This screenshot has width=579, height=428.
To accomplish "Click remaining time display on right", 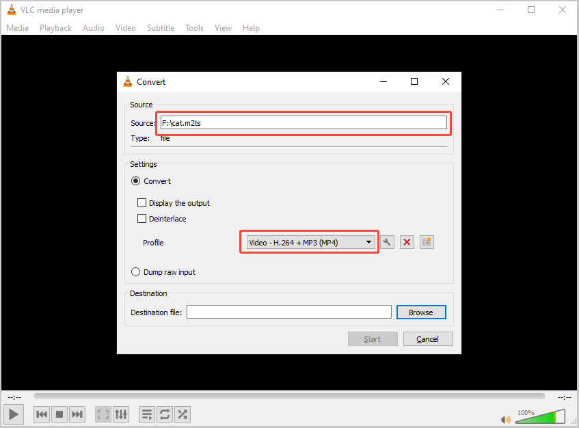I will (x=565, y=397).
